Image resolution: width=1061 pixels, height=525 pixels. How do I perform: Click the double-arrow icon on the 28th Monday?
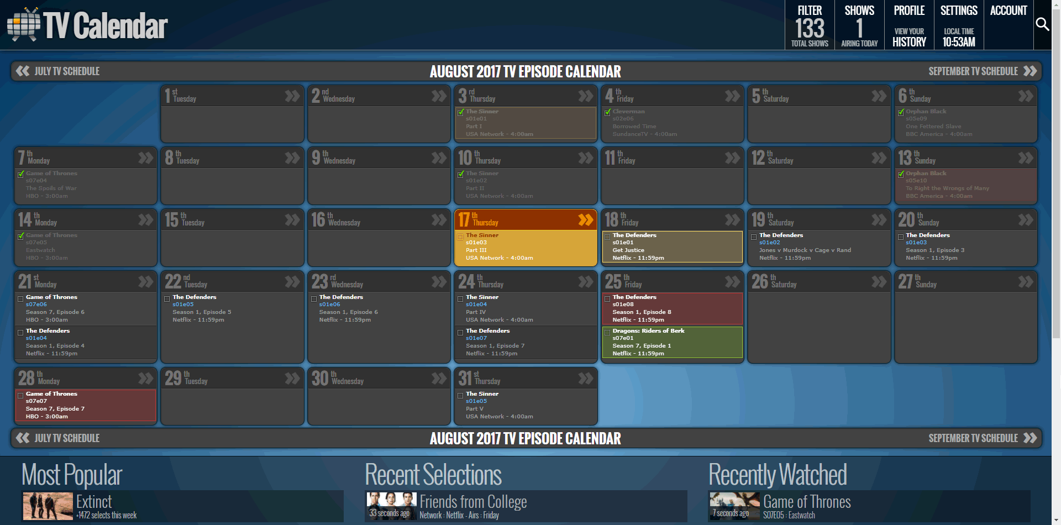pos(145,378)
